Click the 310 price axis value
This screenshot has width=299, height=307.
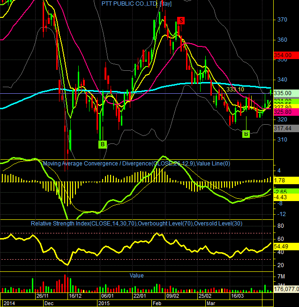tap(282, 140)
